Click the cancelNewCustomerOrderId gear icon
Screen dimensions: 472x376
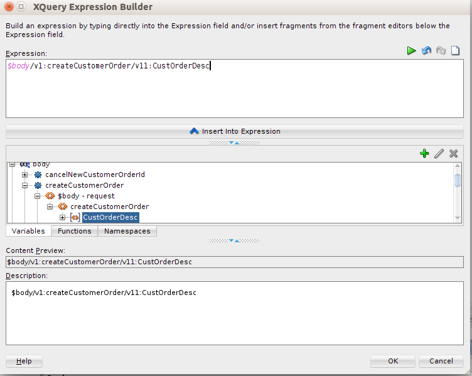pyautogui.click(x=38, y=175)
